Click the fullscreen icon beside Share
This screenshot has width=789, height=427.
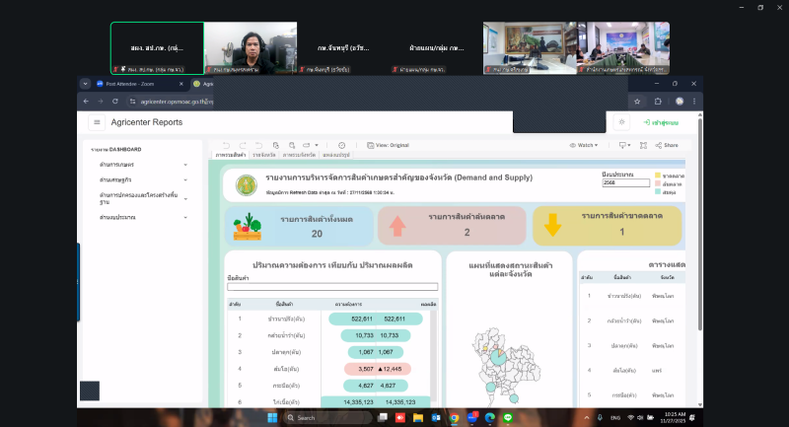coord(642,145)
